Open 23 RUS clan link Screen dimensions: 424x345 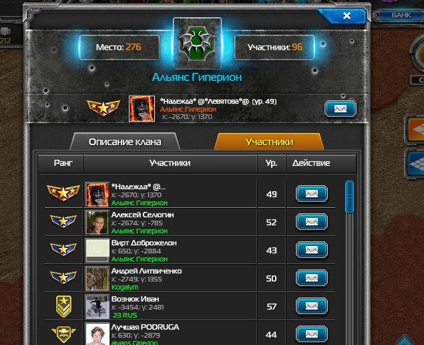click(x=126, y=315)
